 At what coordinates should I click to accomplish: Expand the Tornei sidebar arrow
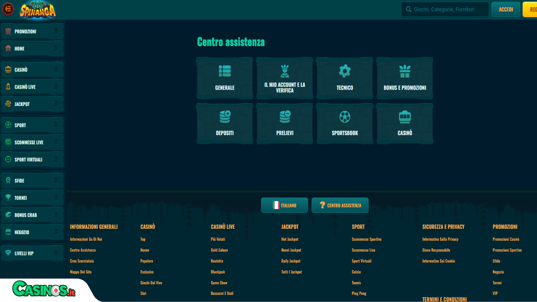56,198
